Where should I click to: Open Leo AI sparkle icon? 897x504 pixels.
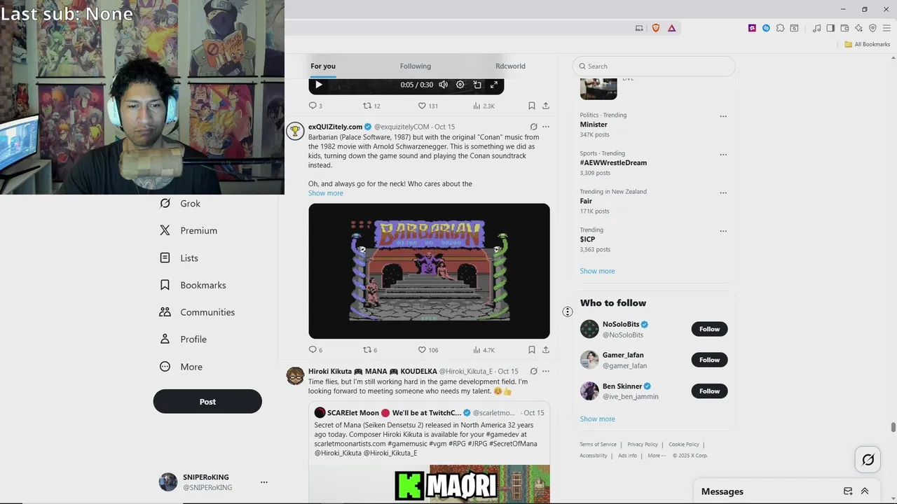(x=858, y=28)
